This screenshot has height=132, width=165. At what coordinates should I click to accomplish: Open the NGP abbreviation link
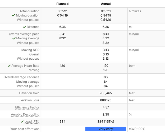point(36,50)
